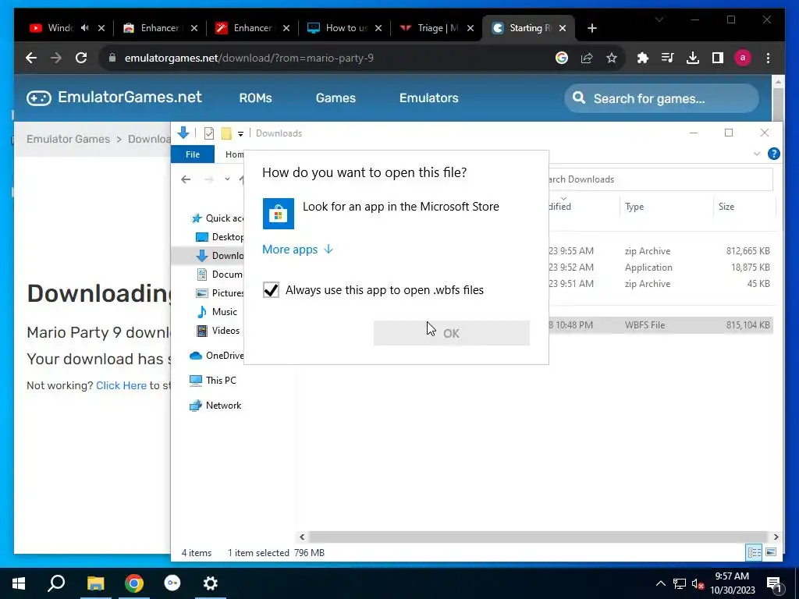Screen dimensions: 799x599
Task: Sort by Size column header
Action: tap(744, 206)
